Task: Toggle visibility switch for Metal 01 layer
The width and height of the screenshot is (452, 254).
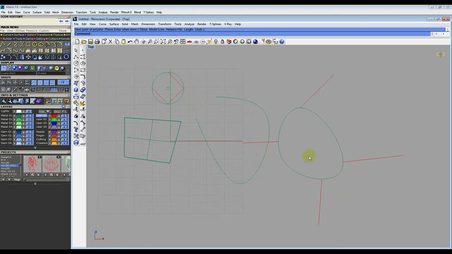Action: [29, 116]
